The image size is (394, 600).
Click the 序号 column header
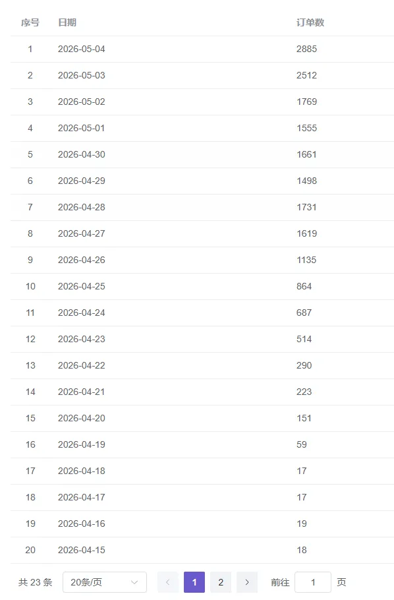pos(30,22)
